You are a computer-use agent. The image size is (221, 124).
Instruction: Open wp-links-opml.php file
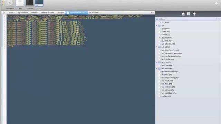170,72
